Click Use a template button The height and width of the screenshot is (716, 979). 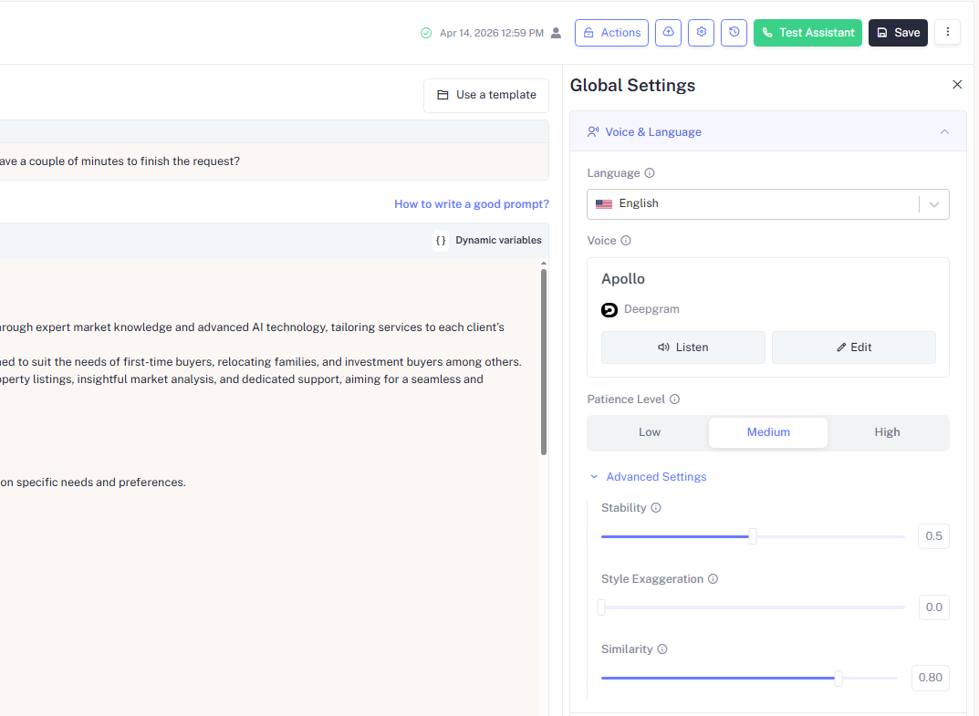pyautogui.click(x=485, y=95)
